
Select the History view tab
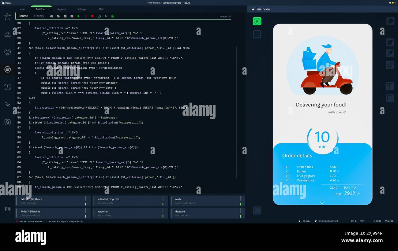pyautogui.click(x=39, y=16)
